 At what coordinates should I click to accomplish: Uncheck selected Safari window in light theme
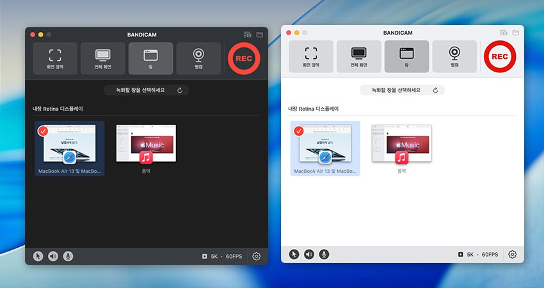point(298,131)
